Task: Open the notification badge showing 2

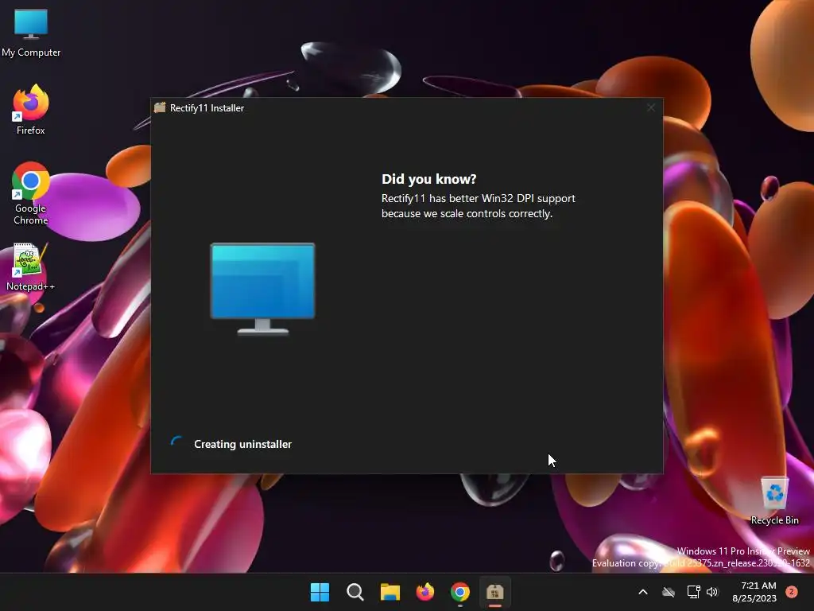Action: [x=792, y=591]
